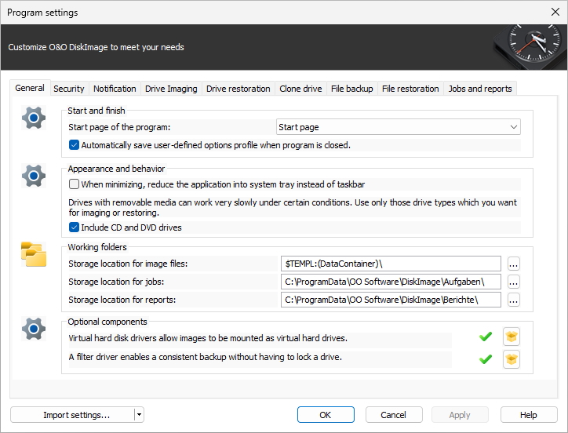Open Help for program settings
The height and width of the screenshot is (433, 568).
(x=529, y=414)
